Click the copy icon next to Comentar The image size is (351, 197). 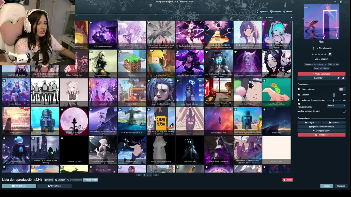coord(338,78)
